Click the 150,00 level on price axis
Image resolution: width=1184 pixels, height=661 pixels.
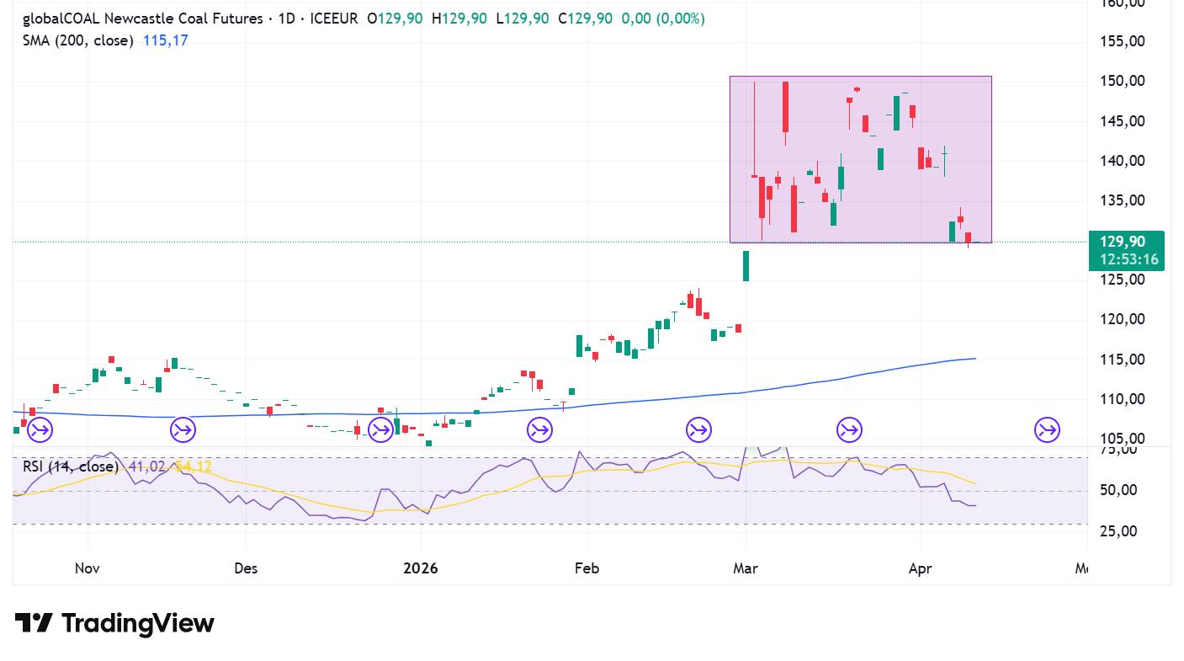pos(1123,82)
